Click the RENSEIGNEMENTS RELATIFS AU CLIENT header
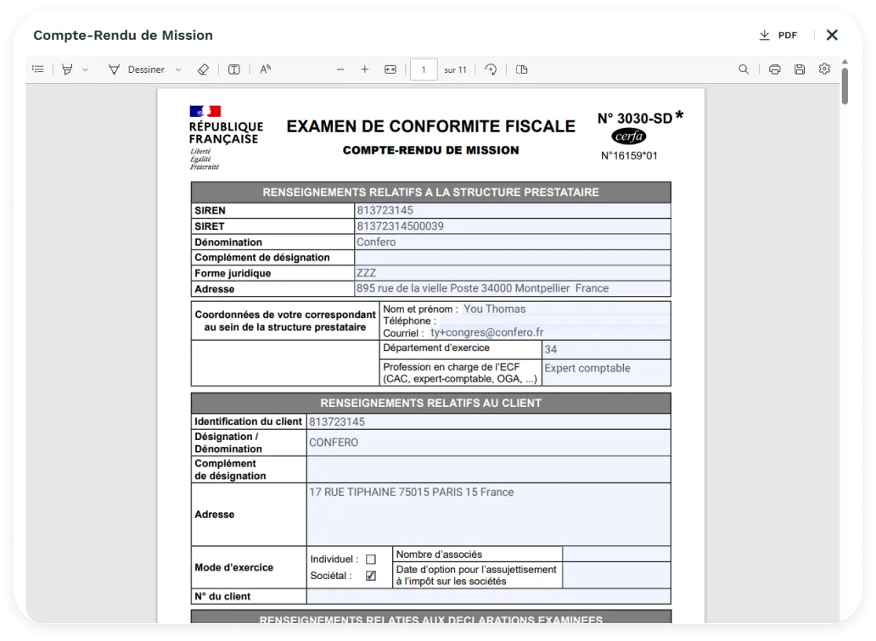876x641 pixels. click(x=430, y=403)
